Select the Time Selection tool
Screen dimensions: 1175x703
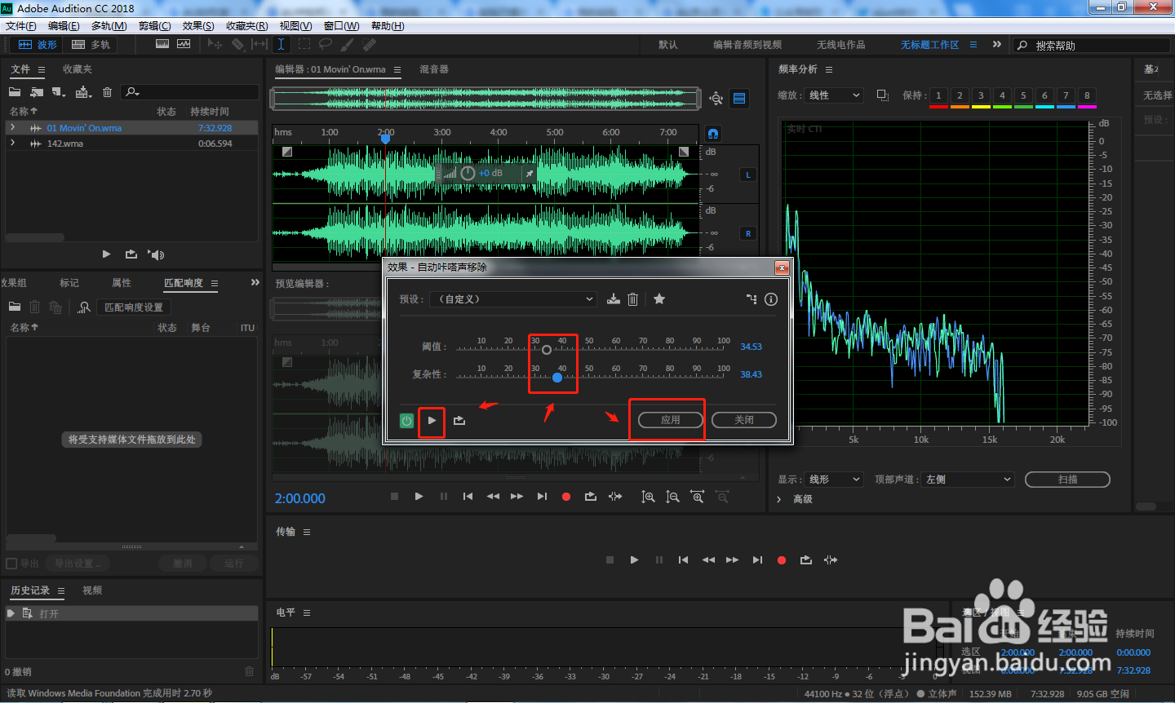coord(281,44)
